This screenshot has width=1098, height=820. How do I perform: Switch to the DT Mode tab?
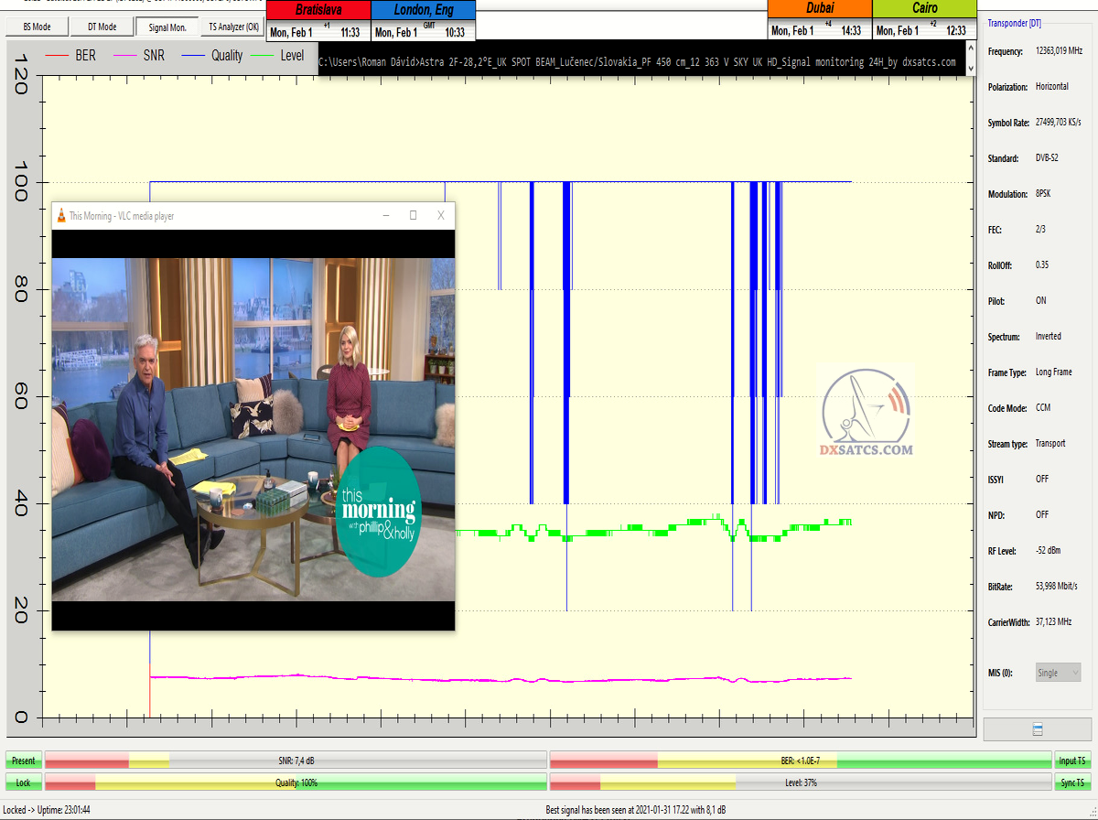pyautogui.click(x=102, y=27)
